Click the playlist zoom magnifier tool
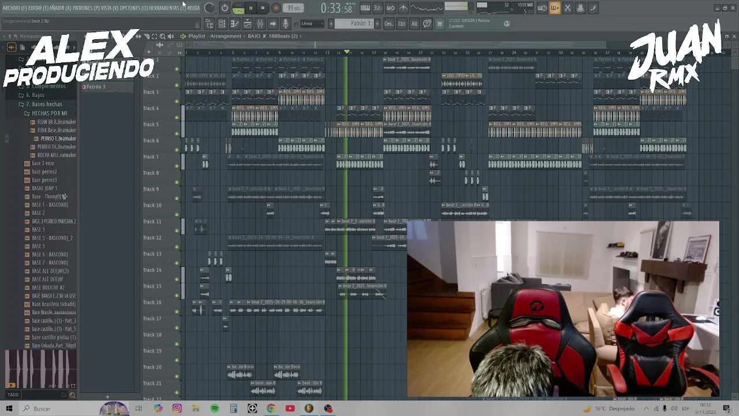739x416 pixels. 162,36
